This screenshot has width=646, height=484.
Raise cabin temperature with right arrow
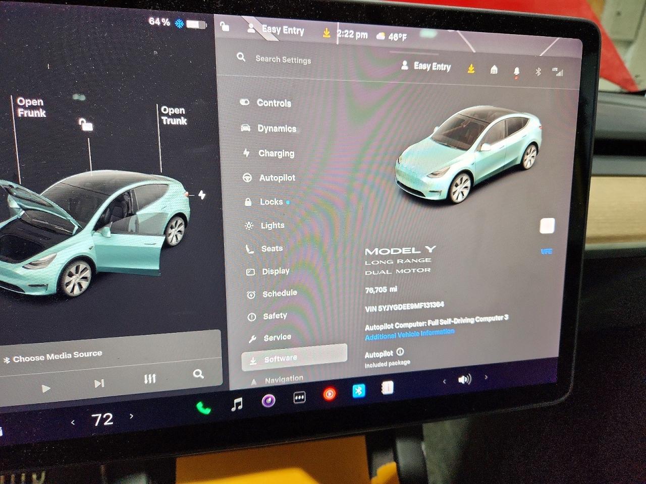pyautogui.click(x=132, y=416)
